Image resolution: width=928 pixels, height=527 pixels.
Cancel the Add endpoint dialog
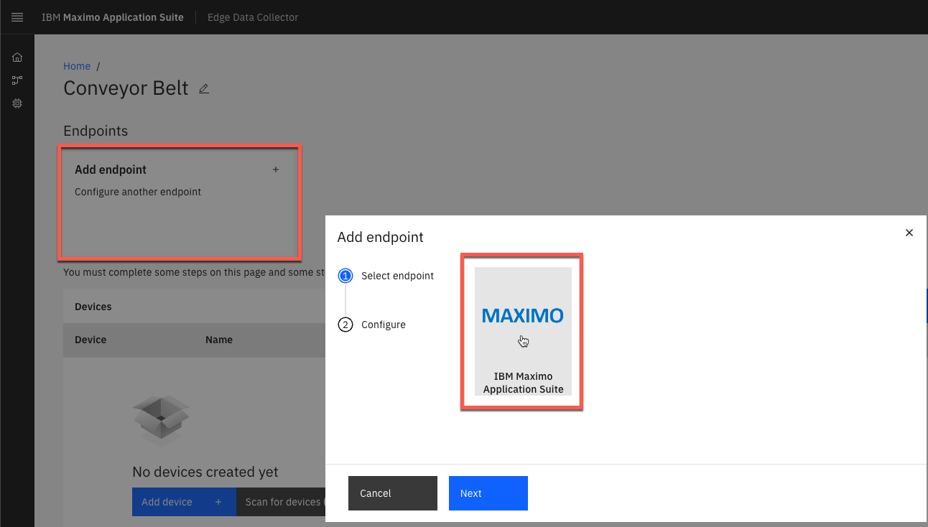click(x=393, y=493)
